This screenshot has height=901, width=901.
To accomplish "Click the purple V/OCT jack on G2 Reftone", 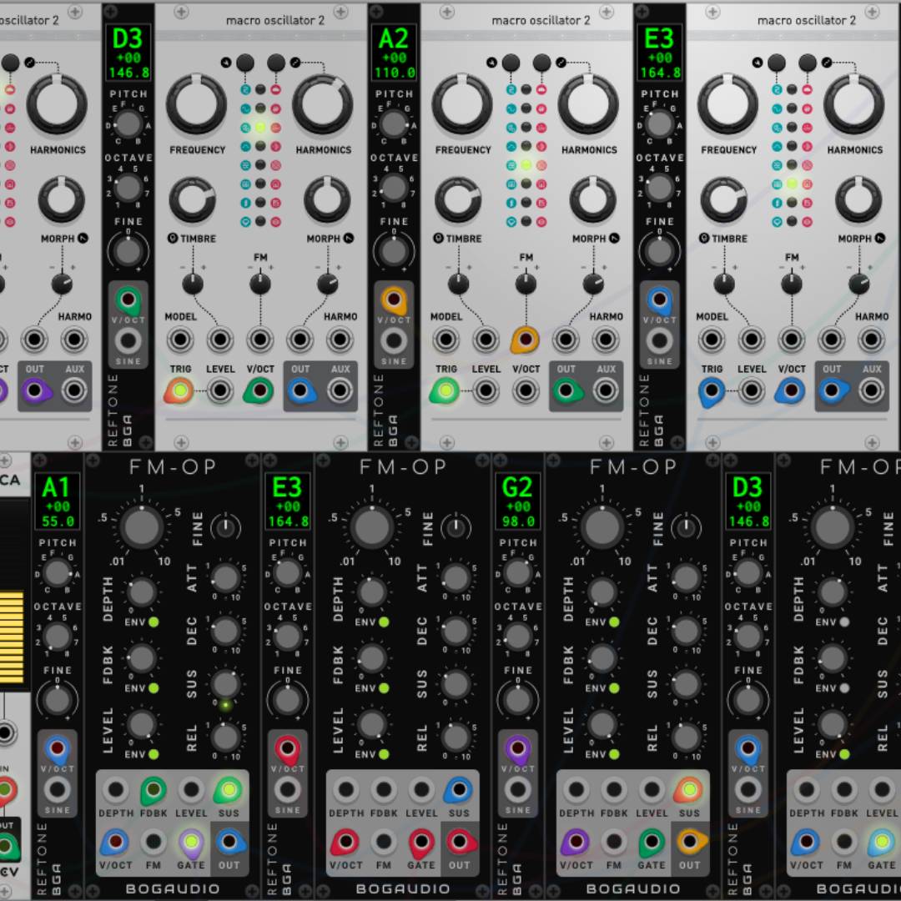I will point(518,748).
